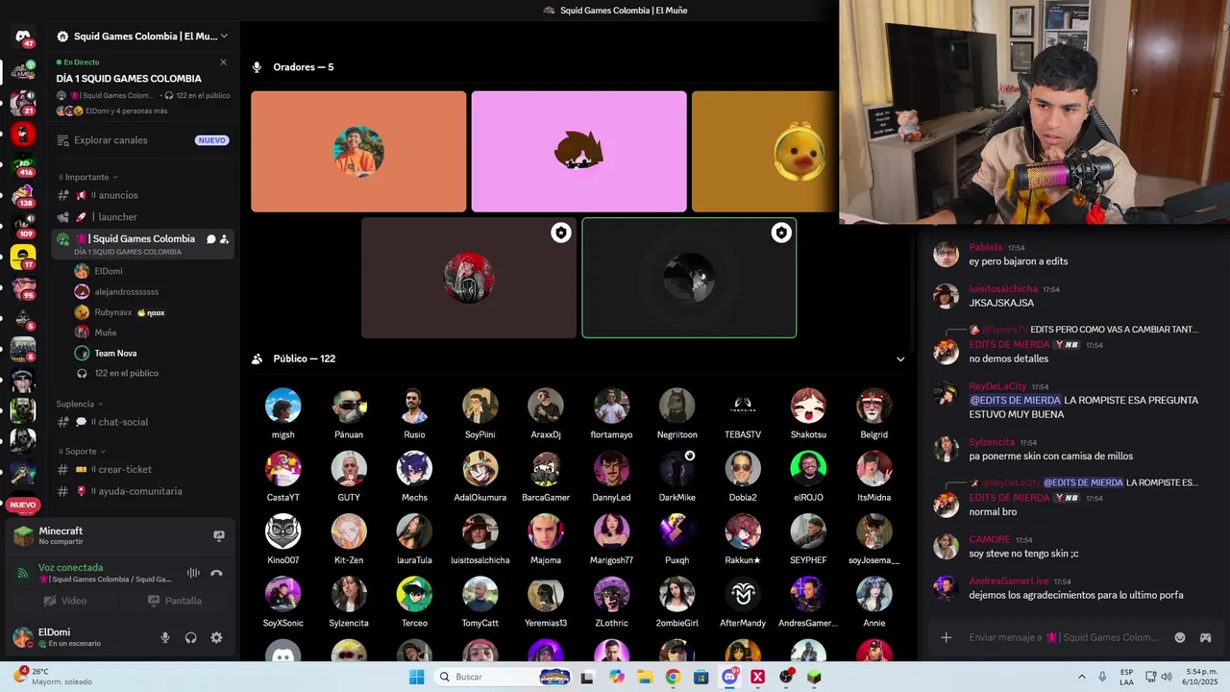This screenshot has width=1230, height=692.
Task: Click ReyDeLaCity username in chat
Action: click(x=997, y=386)
